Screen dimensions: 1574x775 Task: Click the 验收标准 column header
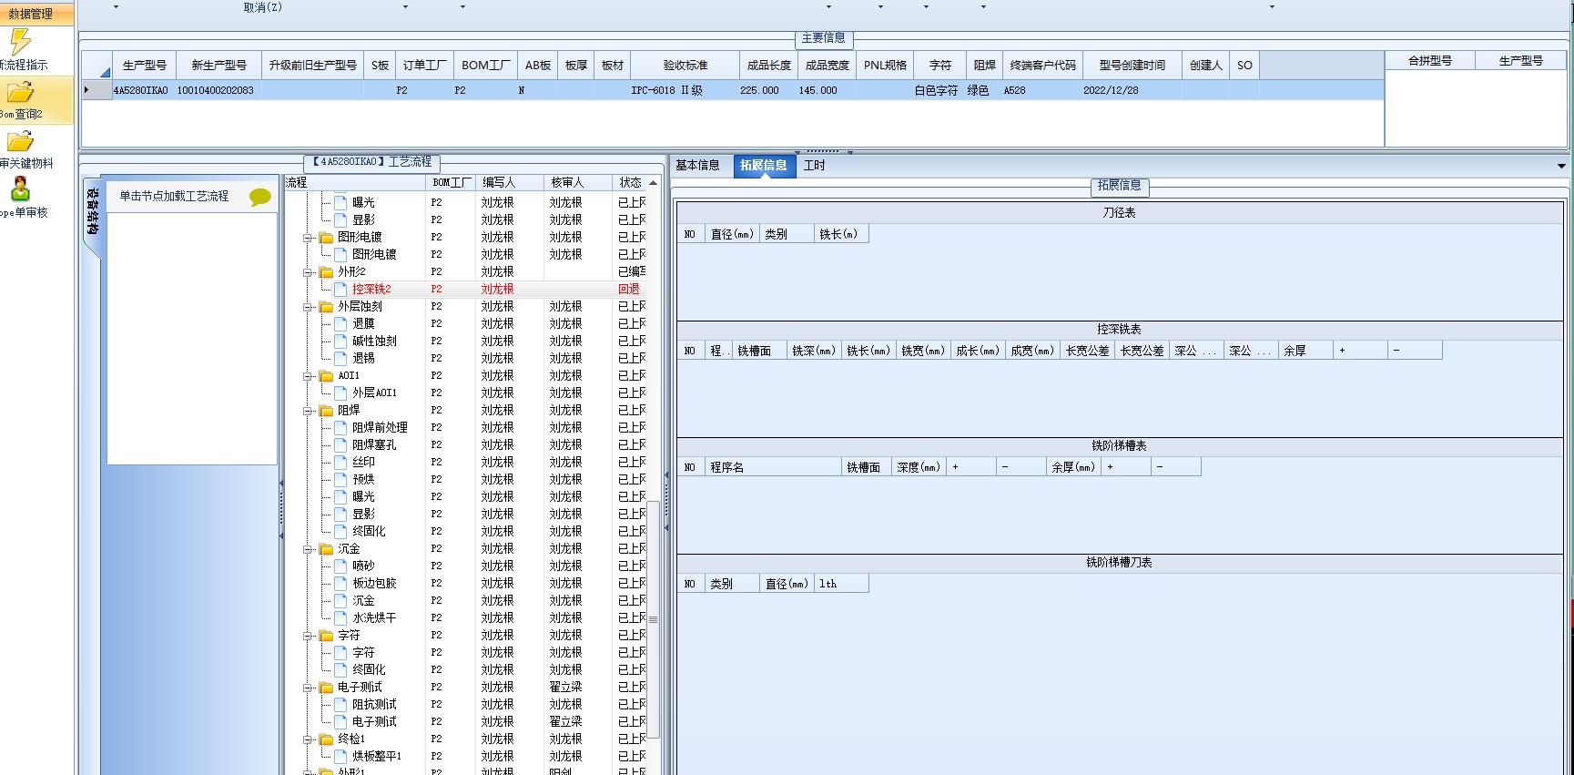[685, 66]
